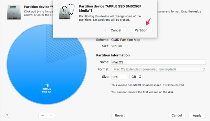The height and width of the screenshot is (121, 210).
Task: Click the '250 GB' label in pie chart
Action: (x=47, y=92)
